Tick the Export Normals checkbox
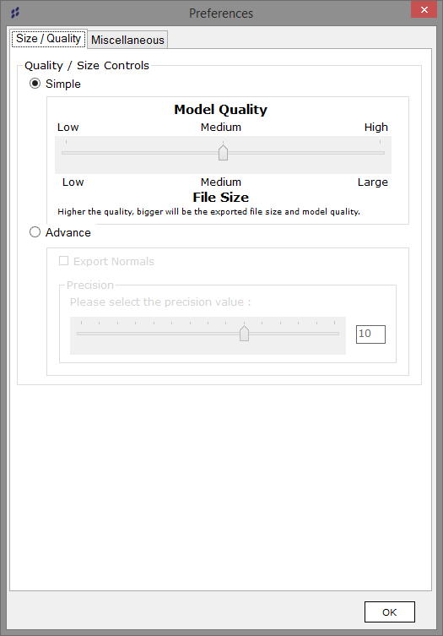This screenshot has width=443, height=636. click(63, 261)
